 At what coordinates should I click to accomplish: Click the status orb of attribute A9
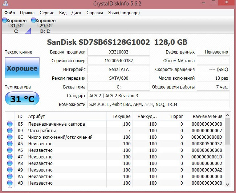10,170
